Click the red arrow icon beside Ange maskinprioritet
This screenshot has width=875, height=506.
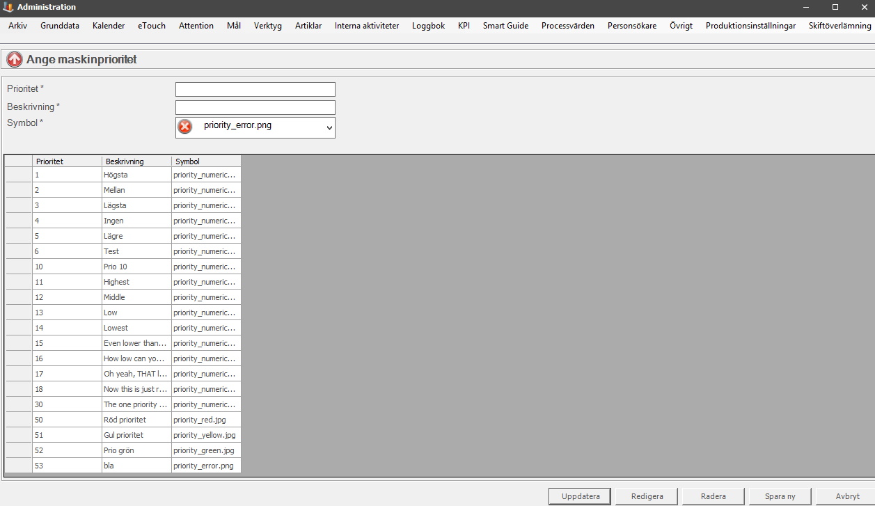pyautogui.click(x=15, y=60)
